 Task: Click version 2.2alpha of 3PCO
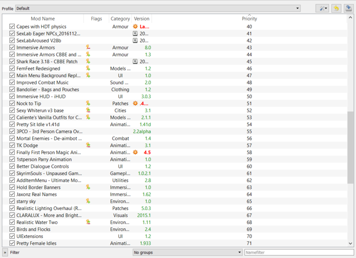tap(142, 132)
